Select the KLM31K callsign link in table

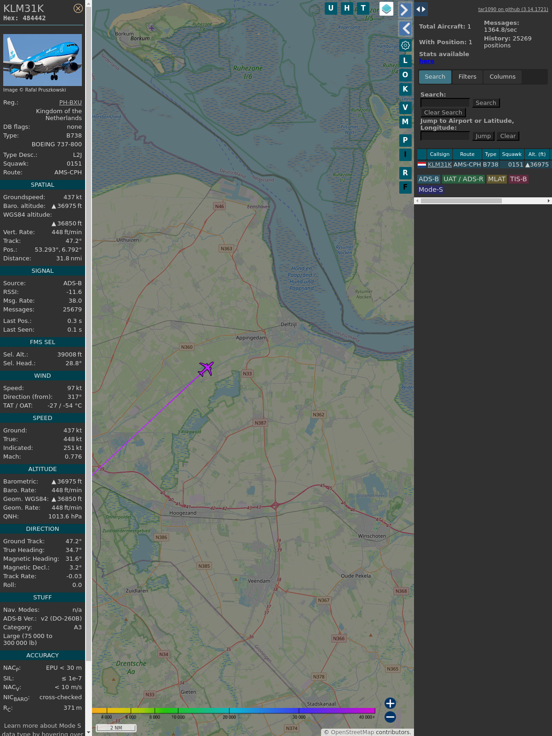tap(440, 165)
